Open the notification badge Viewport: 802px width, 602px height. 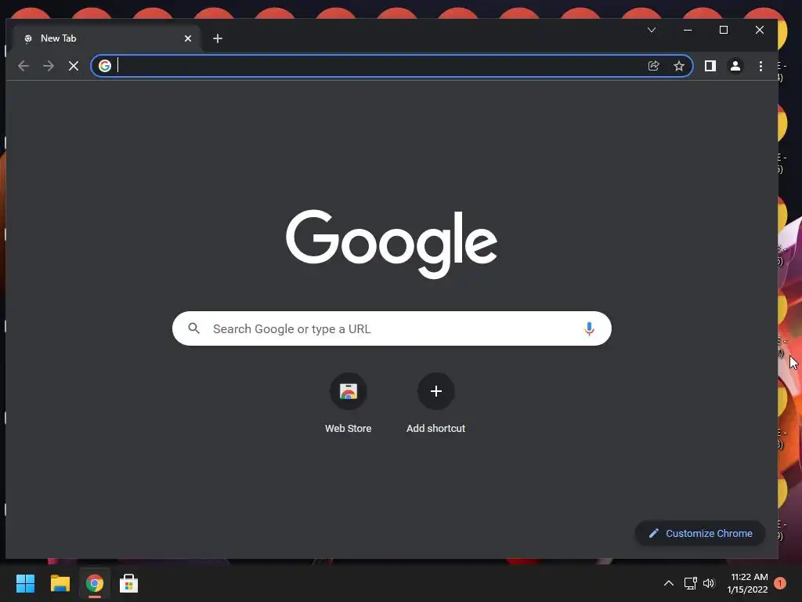pos(780,583)
